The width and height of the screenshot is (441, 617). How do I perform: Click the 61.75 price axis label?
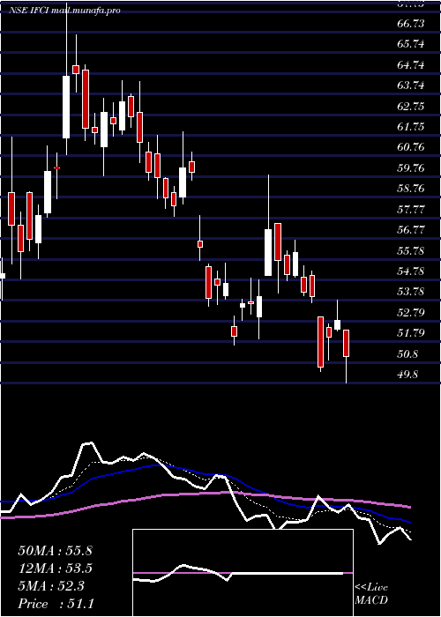[x=411, y=127]
